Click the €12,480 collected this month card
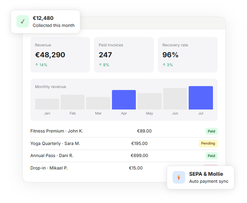This screenshot has width=247, height=203. (45, 22)
